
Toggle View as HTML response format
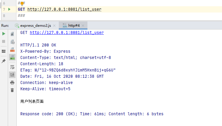click(12, 57)
